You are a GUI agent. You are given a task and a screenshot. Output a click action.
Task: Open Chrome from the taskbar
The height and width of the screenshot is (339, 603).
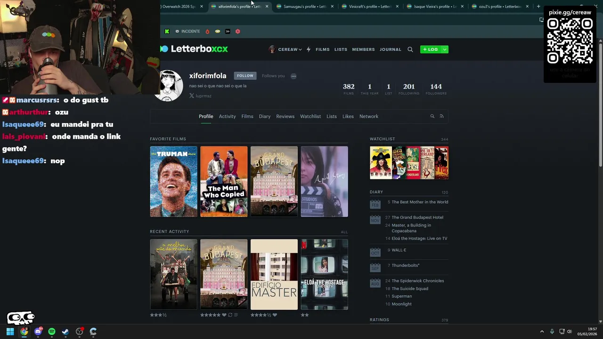[24, 331]
